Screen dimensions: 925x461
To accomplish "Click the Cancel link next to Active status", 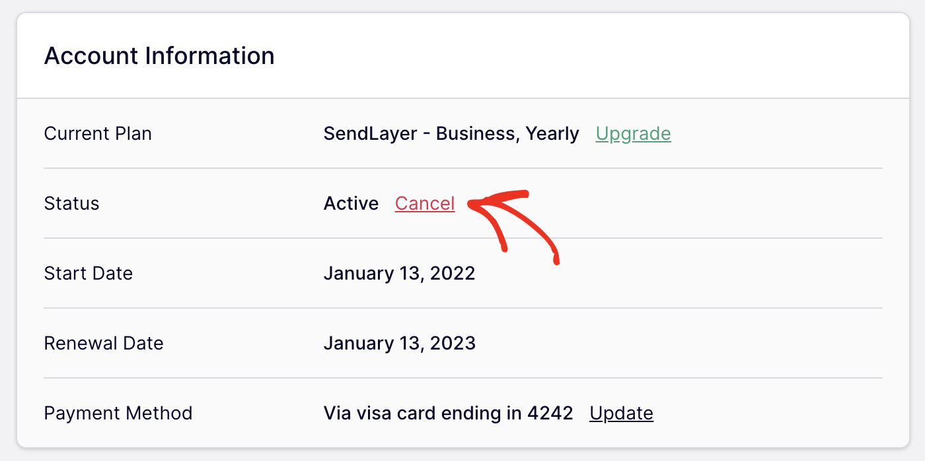I will click(x=424, y=203).
